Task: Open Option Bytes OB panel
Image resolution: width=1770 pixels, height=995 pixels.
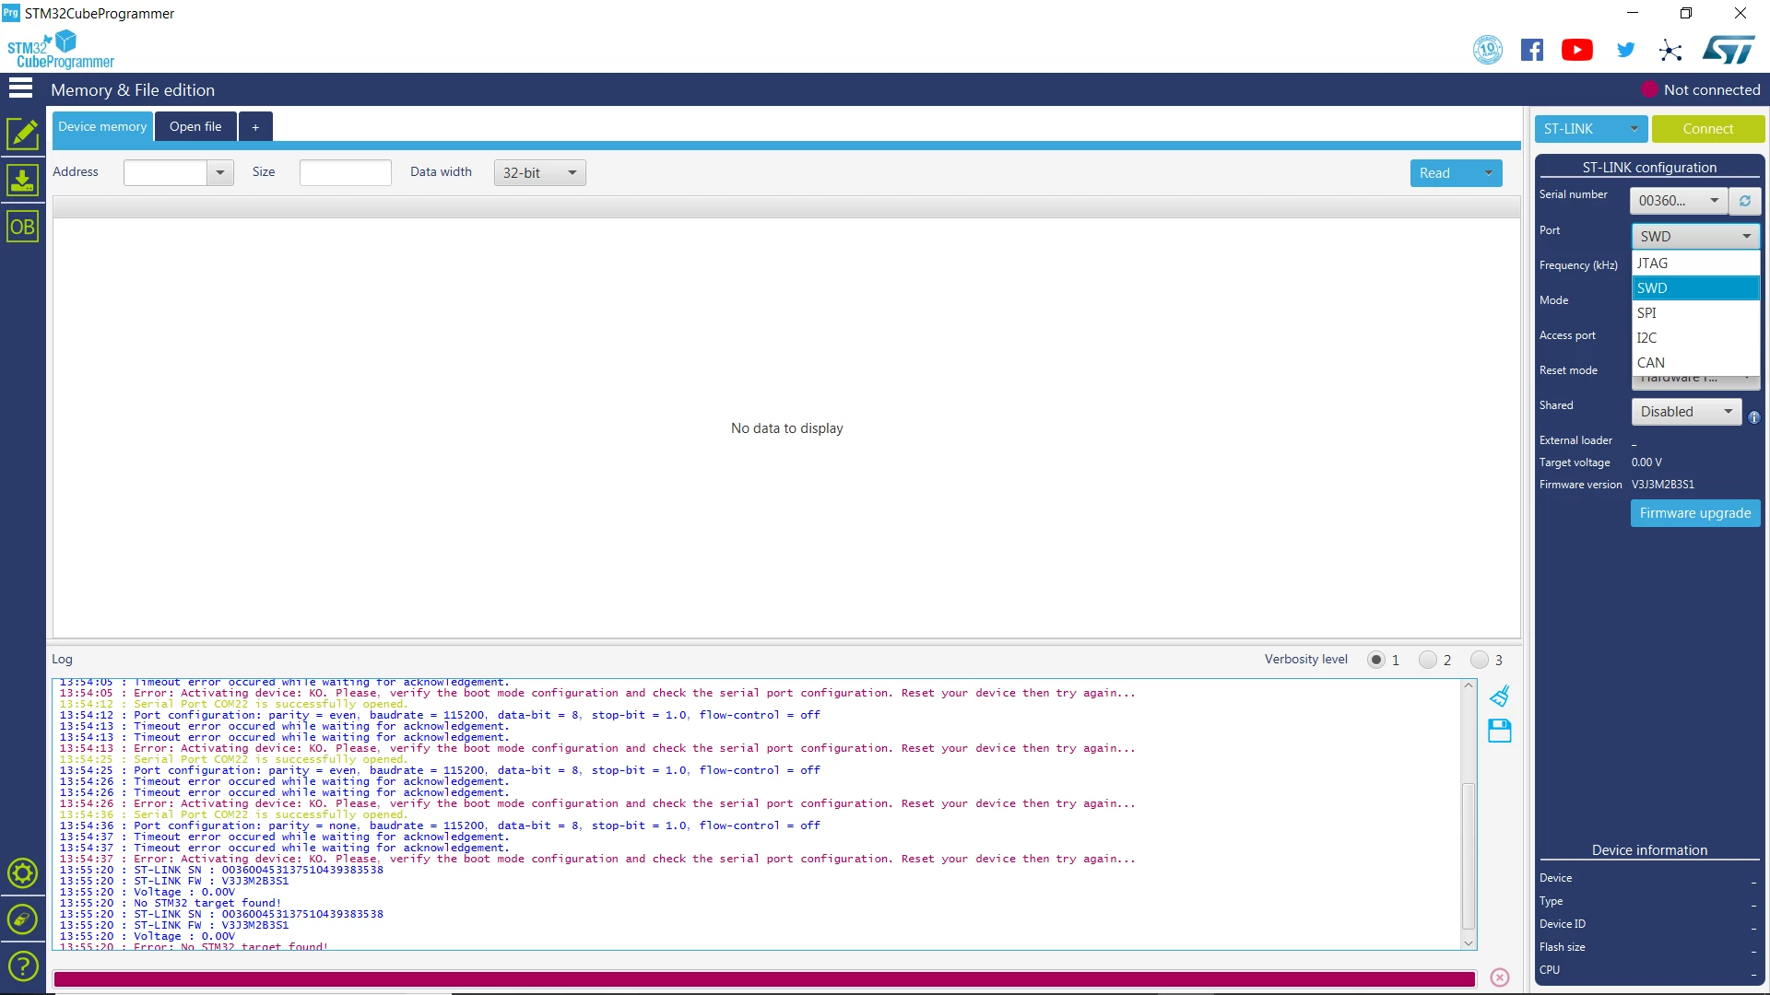Action: click(22, 227)
